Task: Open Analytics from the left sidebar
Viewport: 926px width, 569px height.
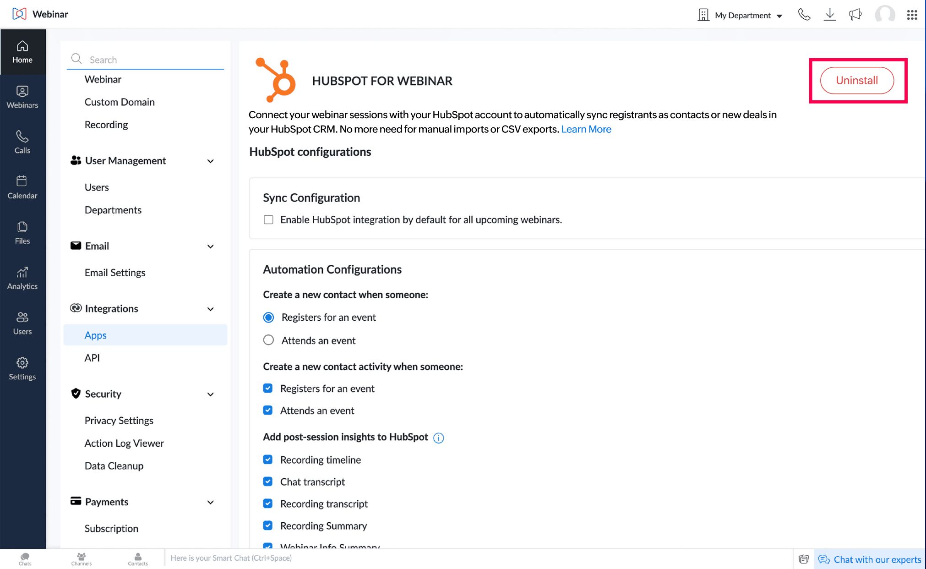Action: coord(22,278)
